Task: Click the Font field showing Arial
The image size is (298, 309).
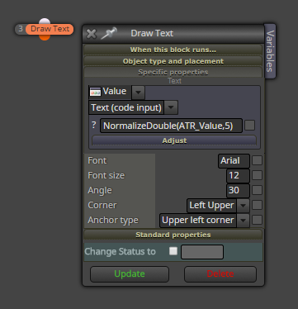Action: (x=234, y=161)
